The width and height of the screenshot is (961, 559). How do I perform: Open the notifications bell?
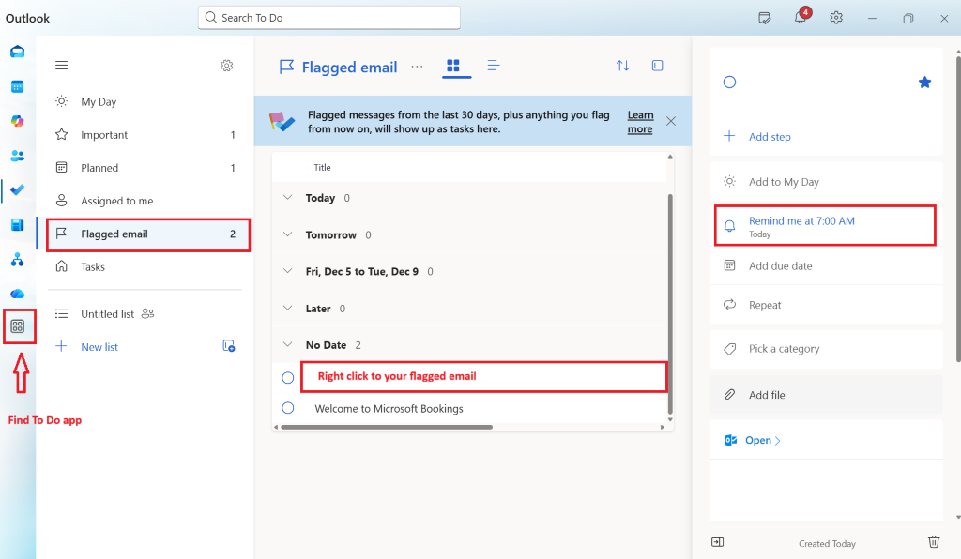[801, 18]
